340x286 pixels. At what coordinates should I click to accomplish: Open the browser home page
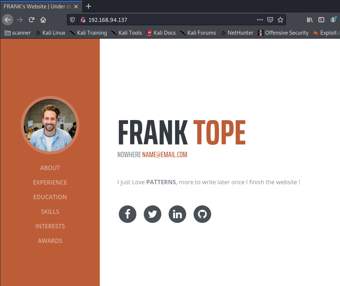[x=43, y=20]
